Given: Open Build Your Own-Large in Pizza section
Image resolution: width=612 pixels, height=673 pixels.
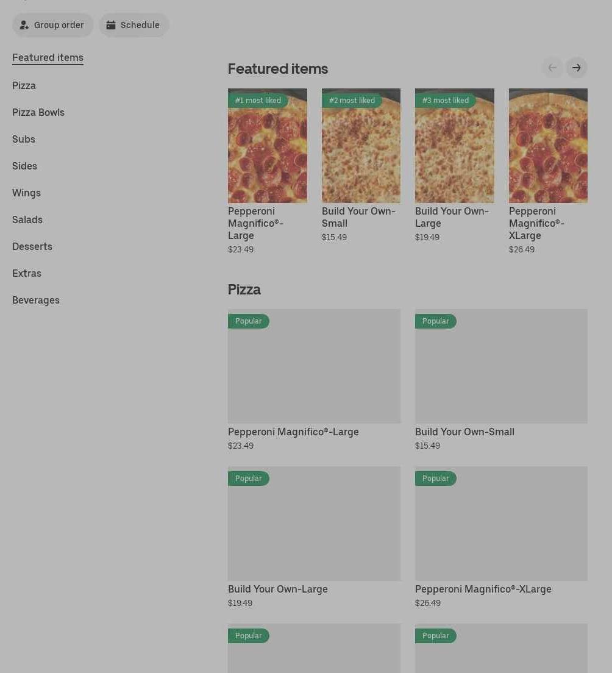Looking at the screenshot, I should (x=278, y=589).
